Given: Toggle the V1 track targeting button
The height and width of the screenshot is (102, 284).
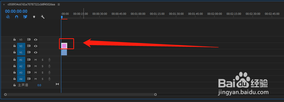Looking at the screenshot, I should point(21,53).
